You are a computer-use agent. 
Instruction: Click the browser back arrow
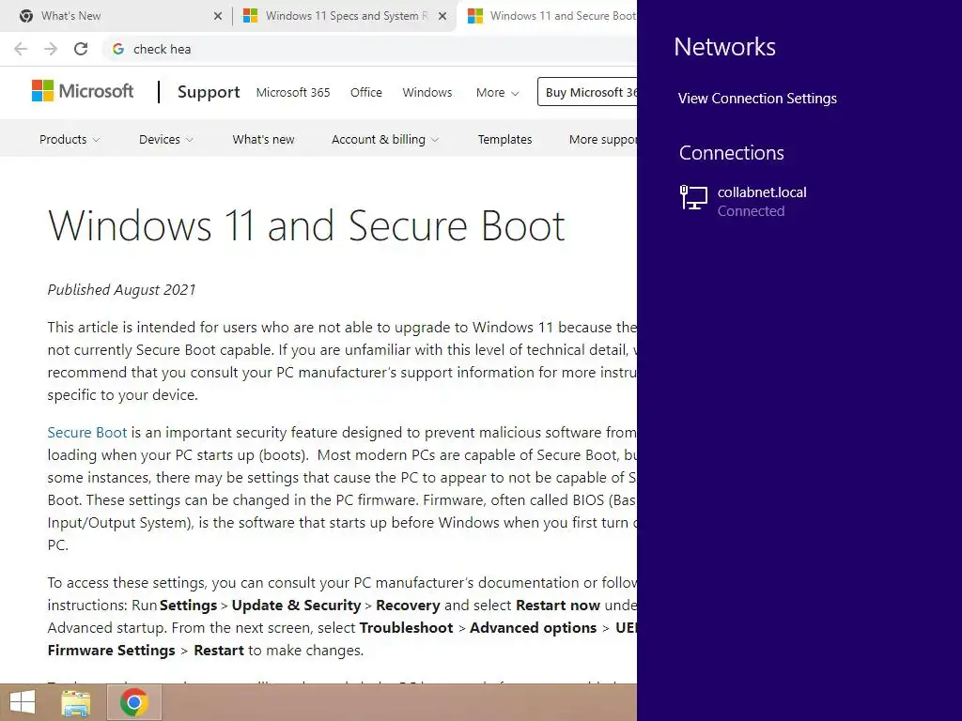pos(21,49)
